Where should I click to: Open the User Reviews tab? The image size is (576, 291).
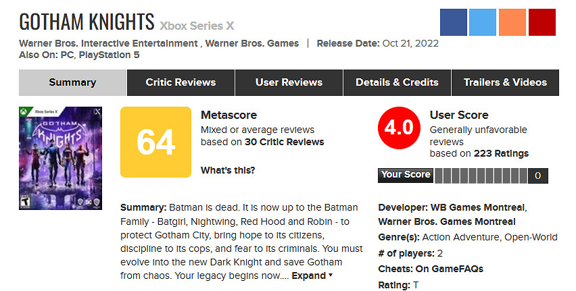pyautogui.click(x=289, y=82)
